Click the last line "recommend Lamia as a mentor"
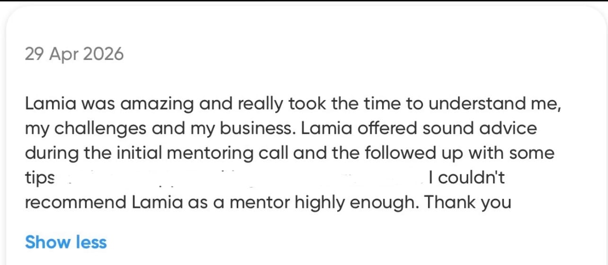 [268, 203]
